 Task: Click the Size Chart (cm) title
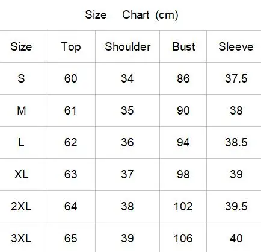(132, 15)
